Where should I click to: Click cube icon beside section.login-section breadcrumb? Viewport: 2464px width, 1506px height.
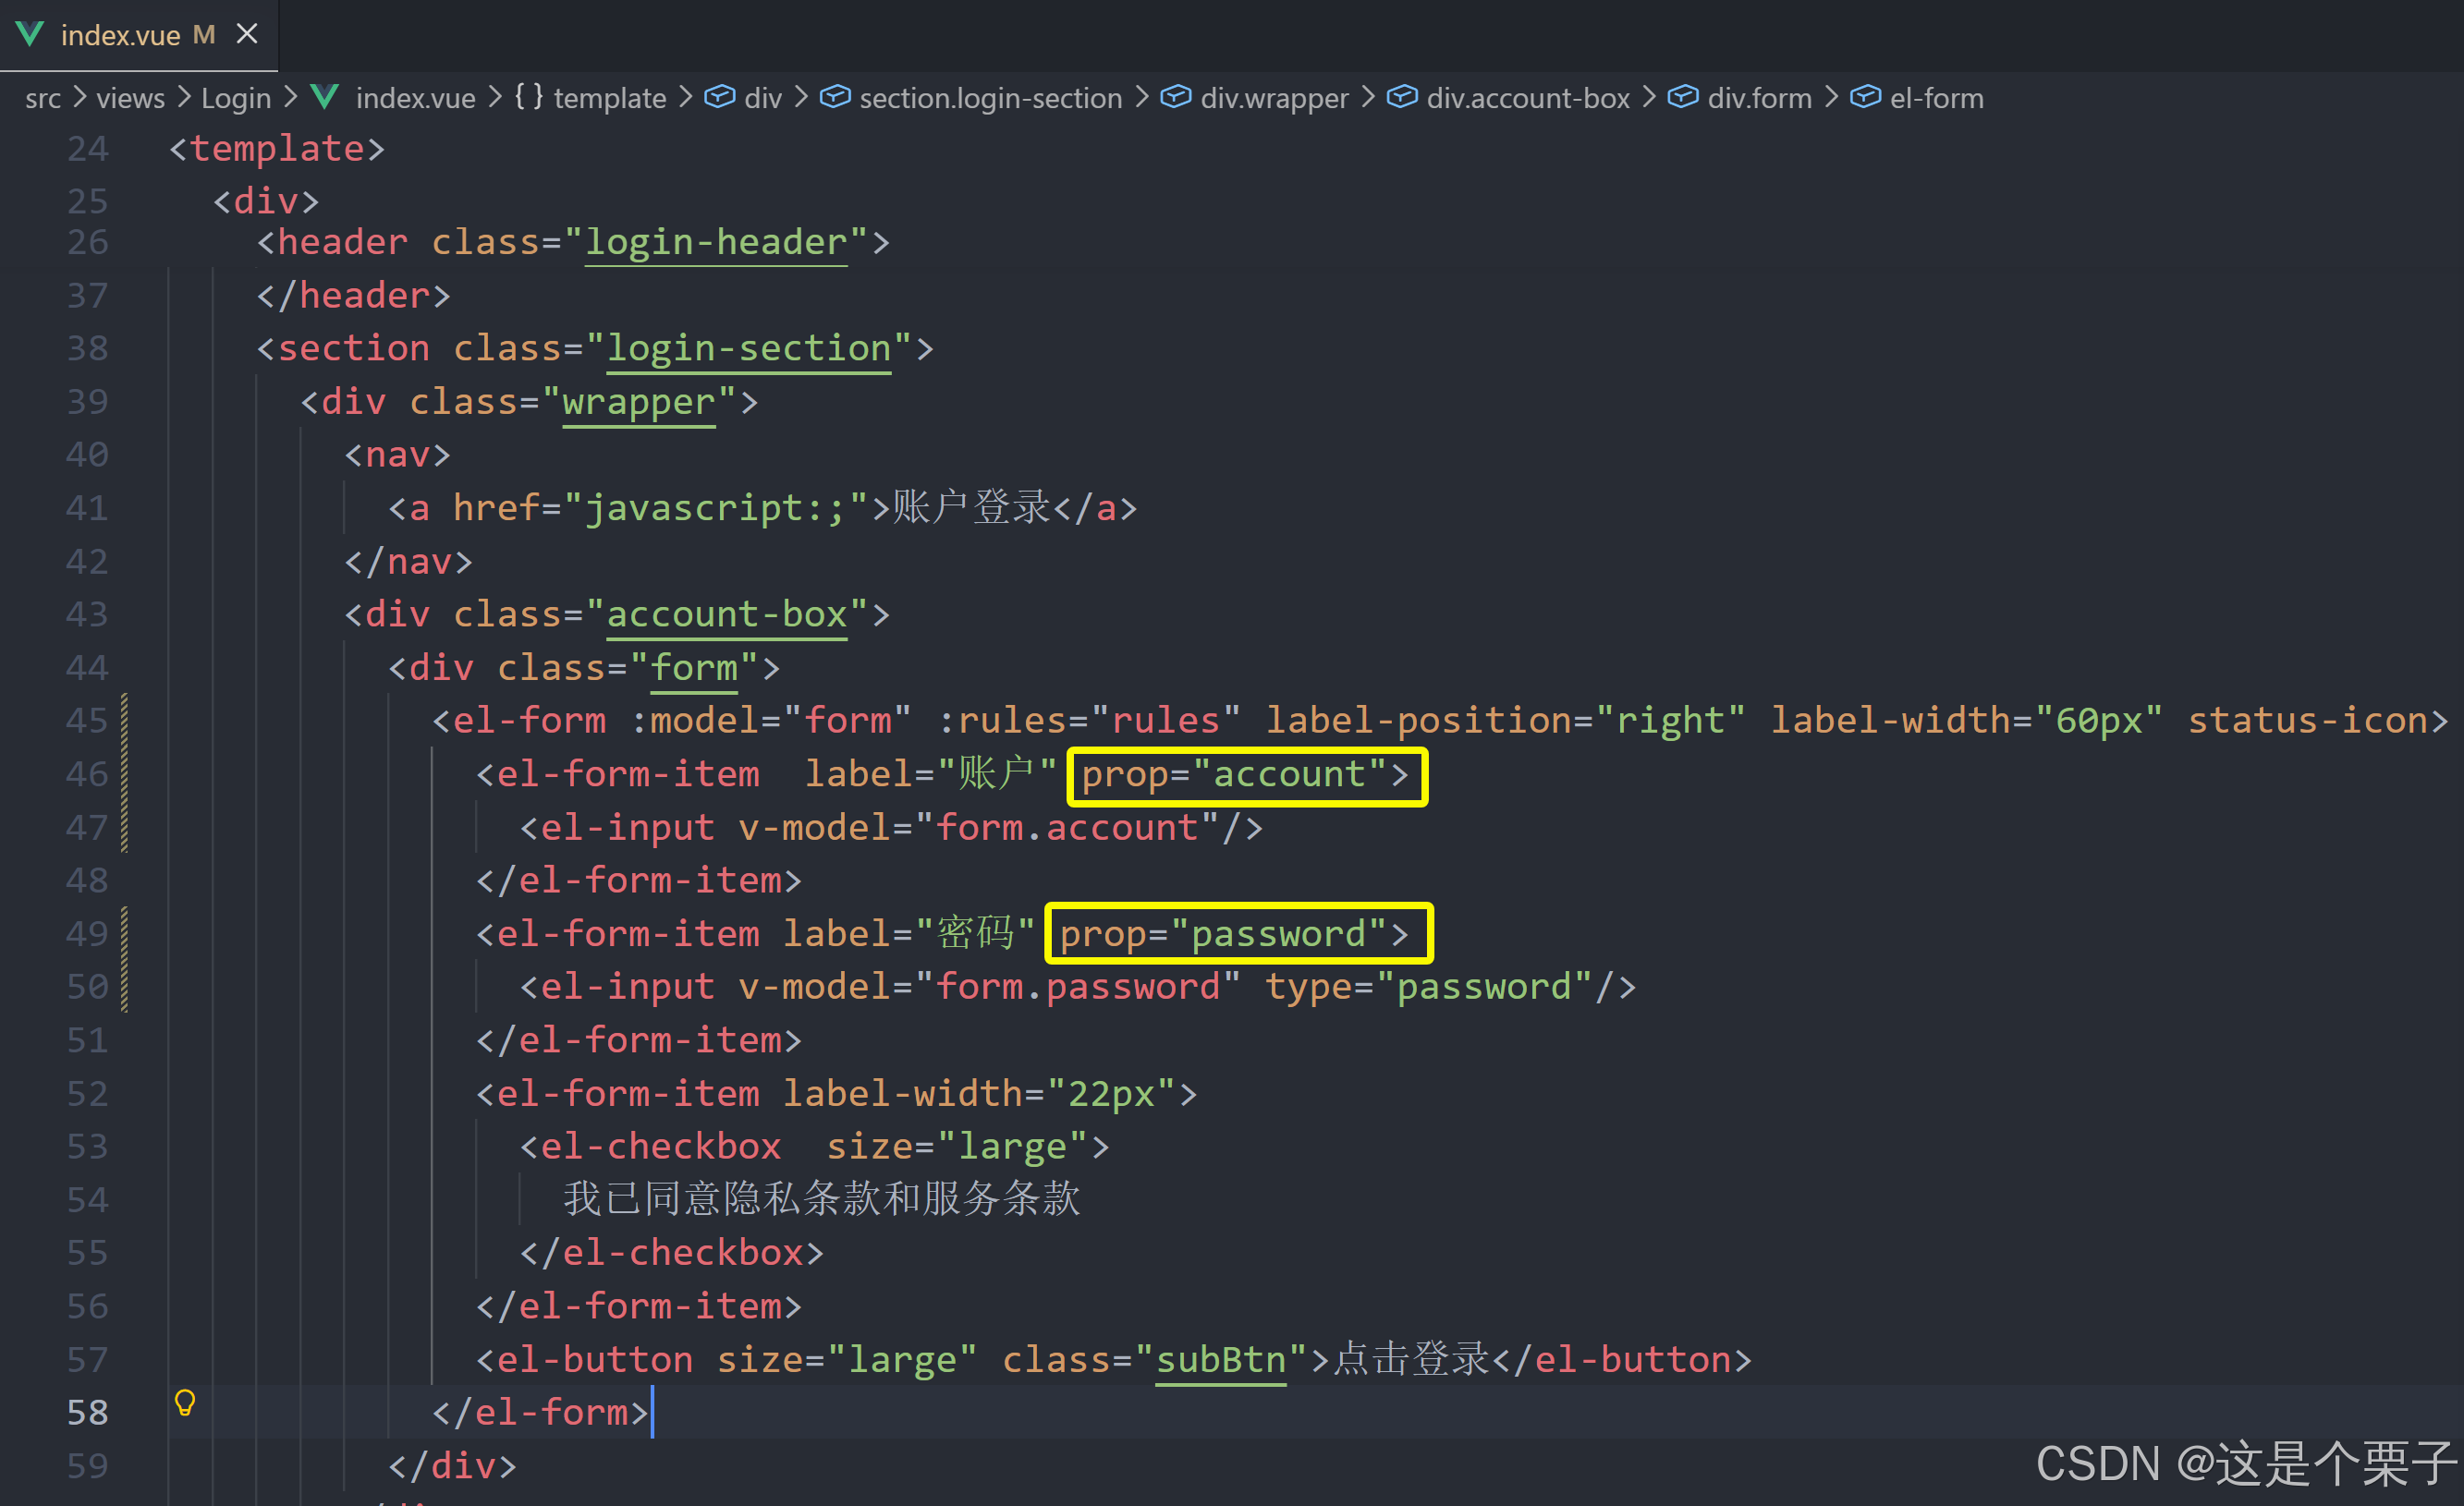click(835, 97)
